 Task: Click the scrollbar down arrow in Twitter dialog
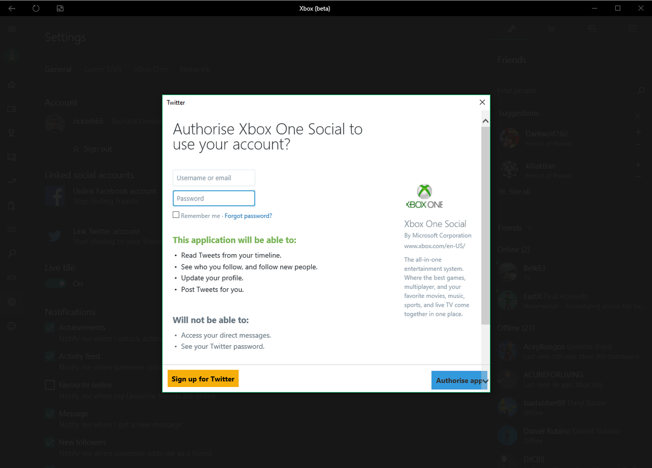[x=485, y=380]
